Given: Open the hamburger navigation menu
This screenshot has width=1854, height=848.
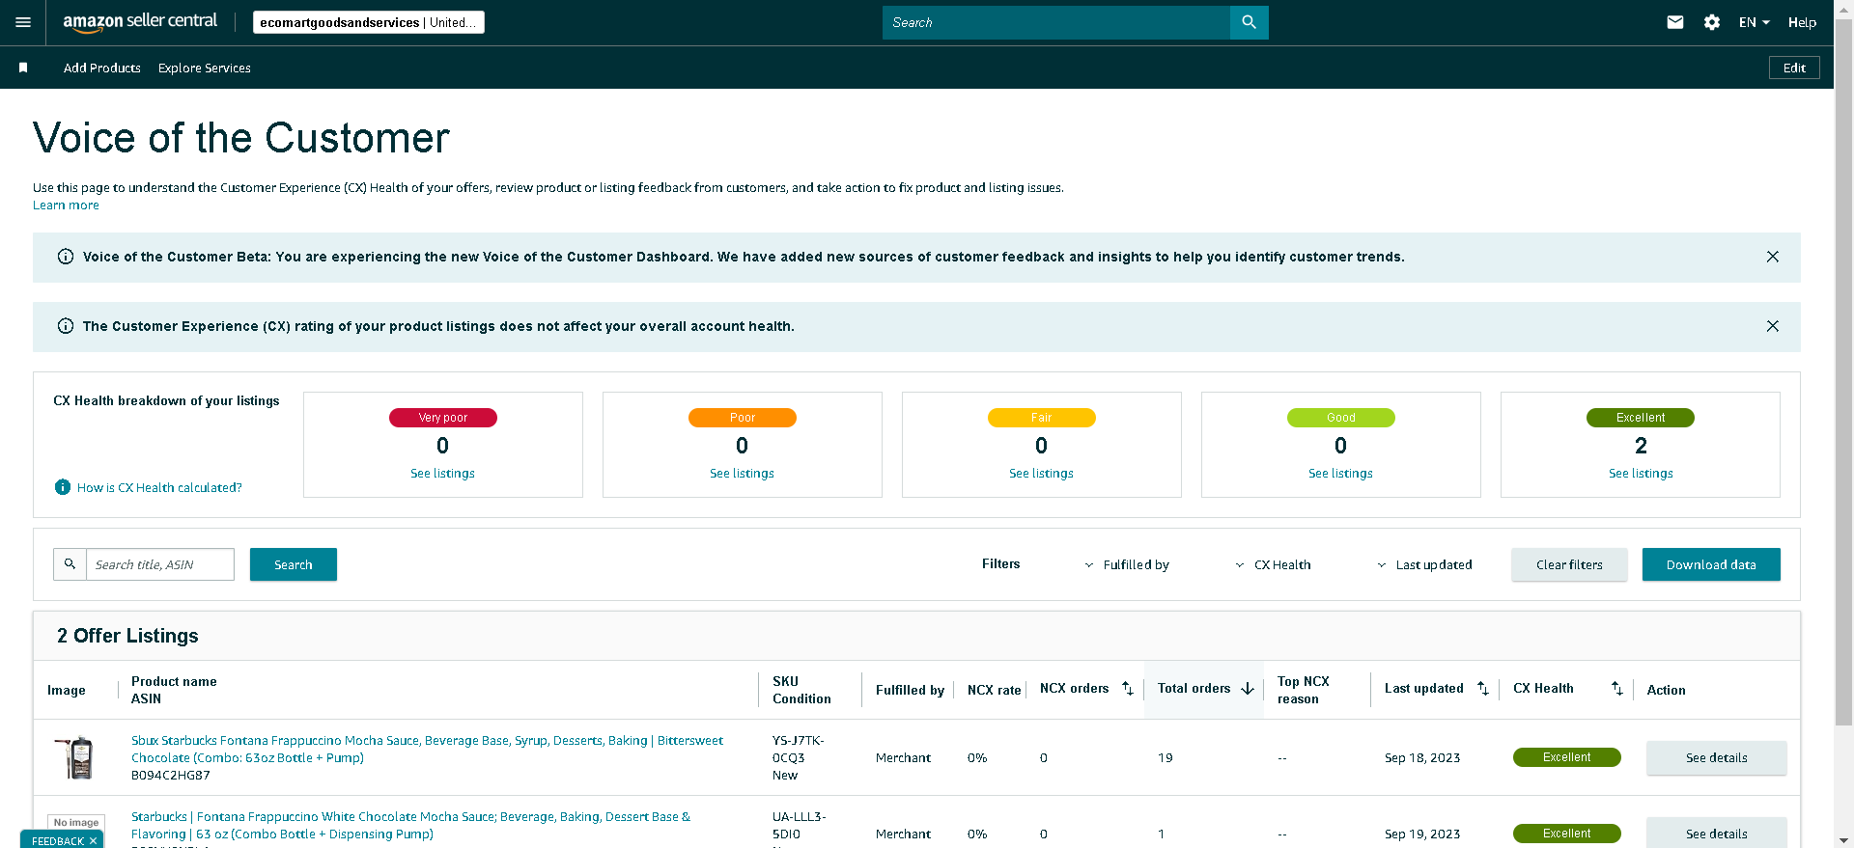Looking at the screenshot, I should tap(23, 22).
